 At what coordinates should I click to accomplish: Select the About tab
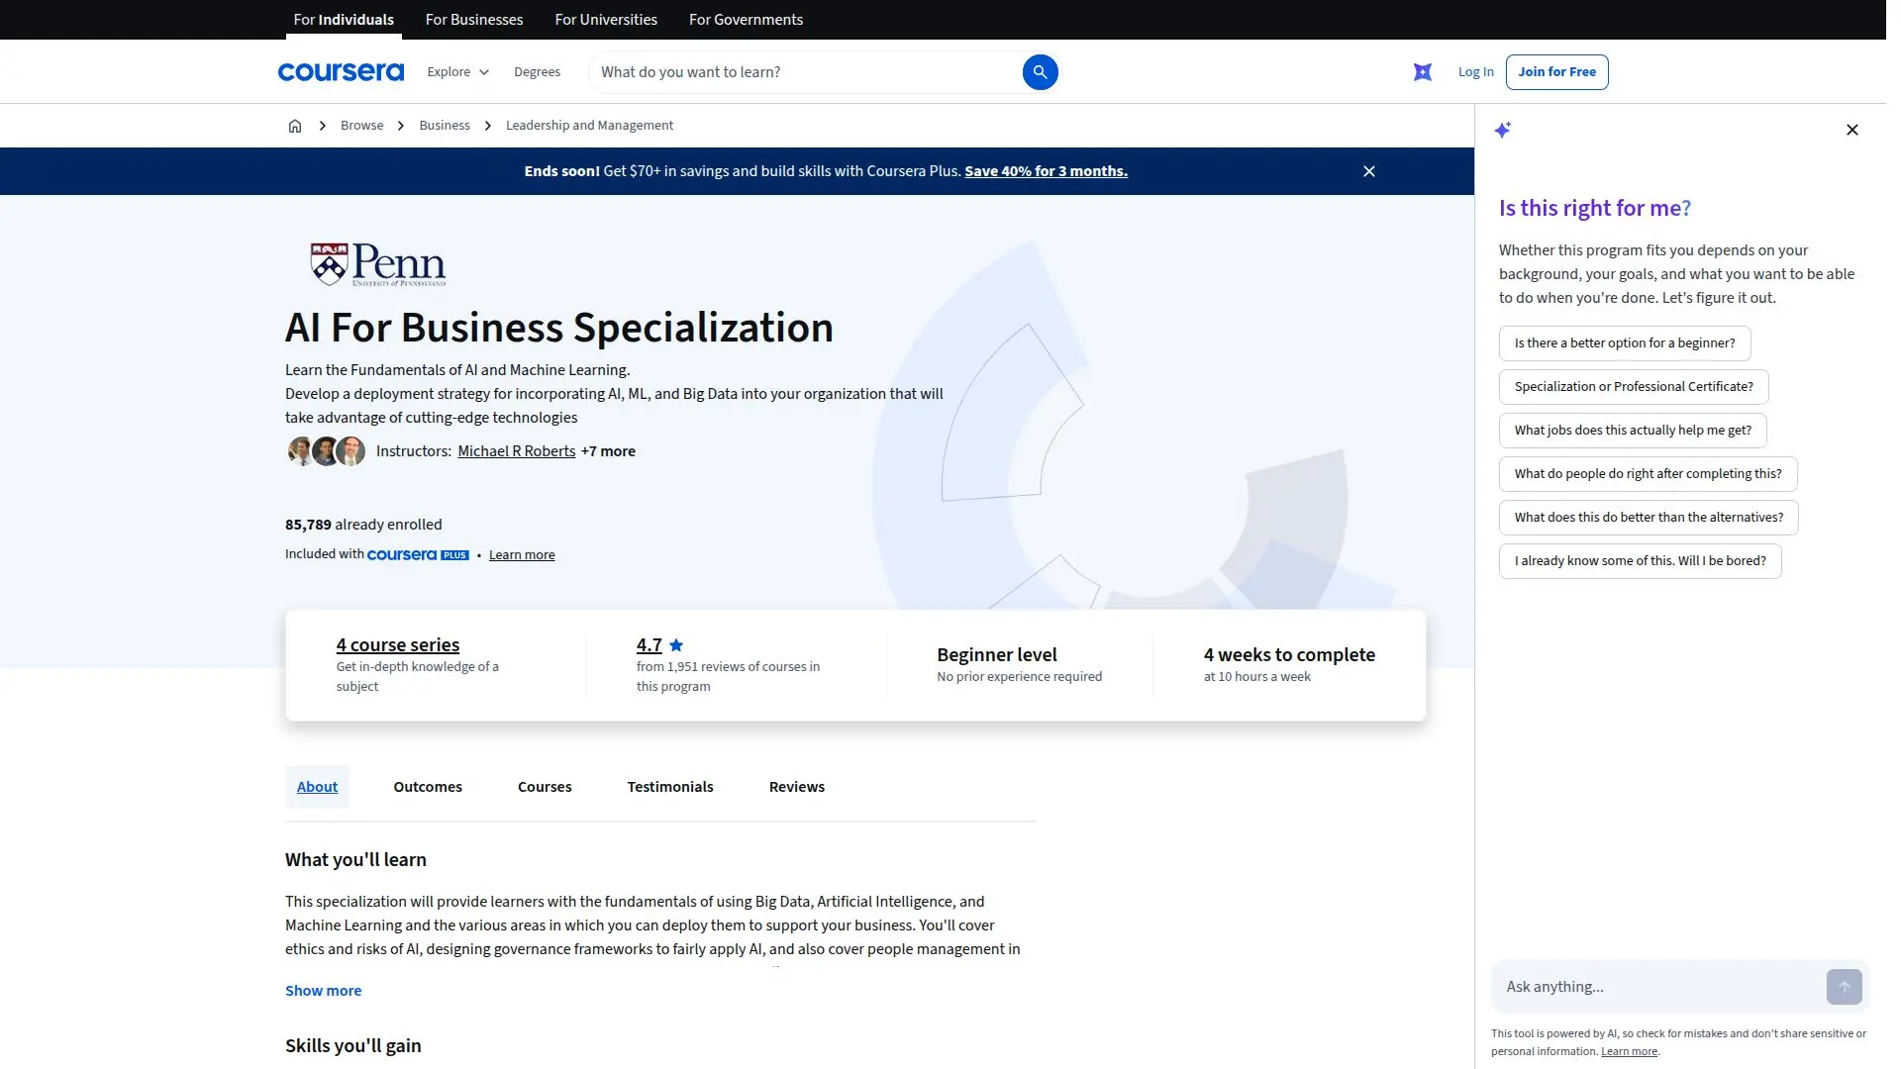tap(317, 787)
